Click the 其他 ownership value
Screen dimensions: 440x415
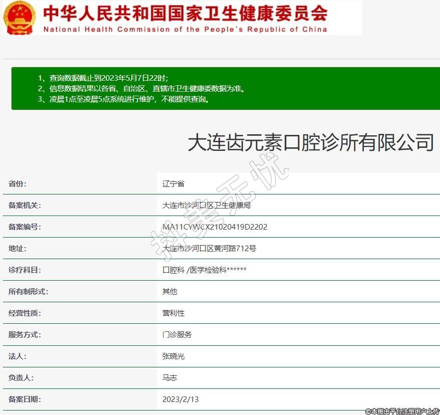170,291
